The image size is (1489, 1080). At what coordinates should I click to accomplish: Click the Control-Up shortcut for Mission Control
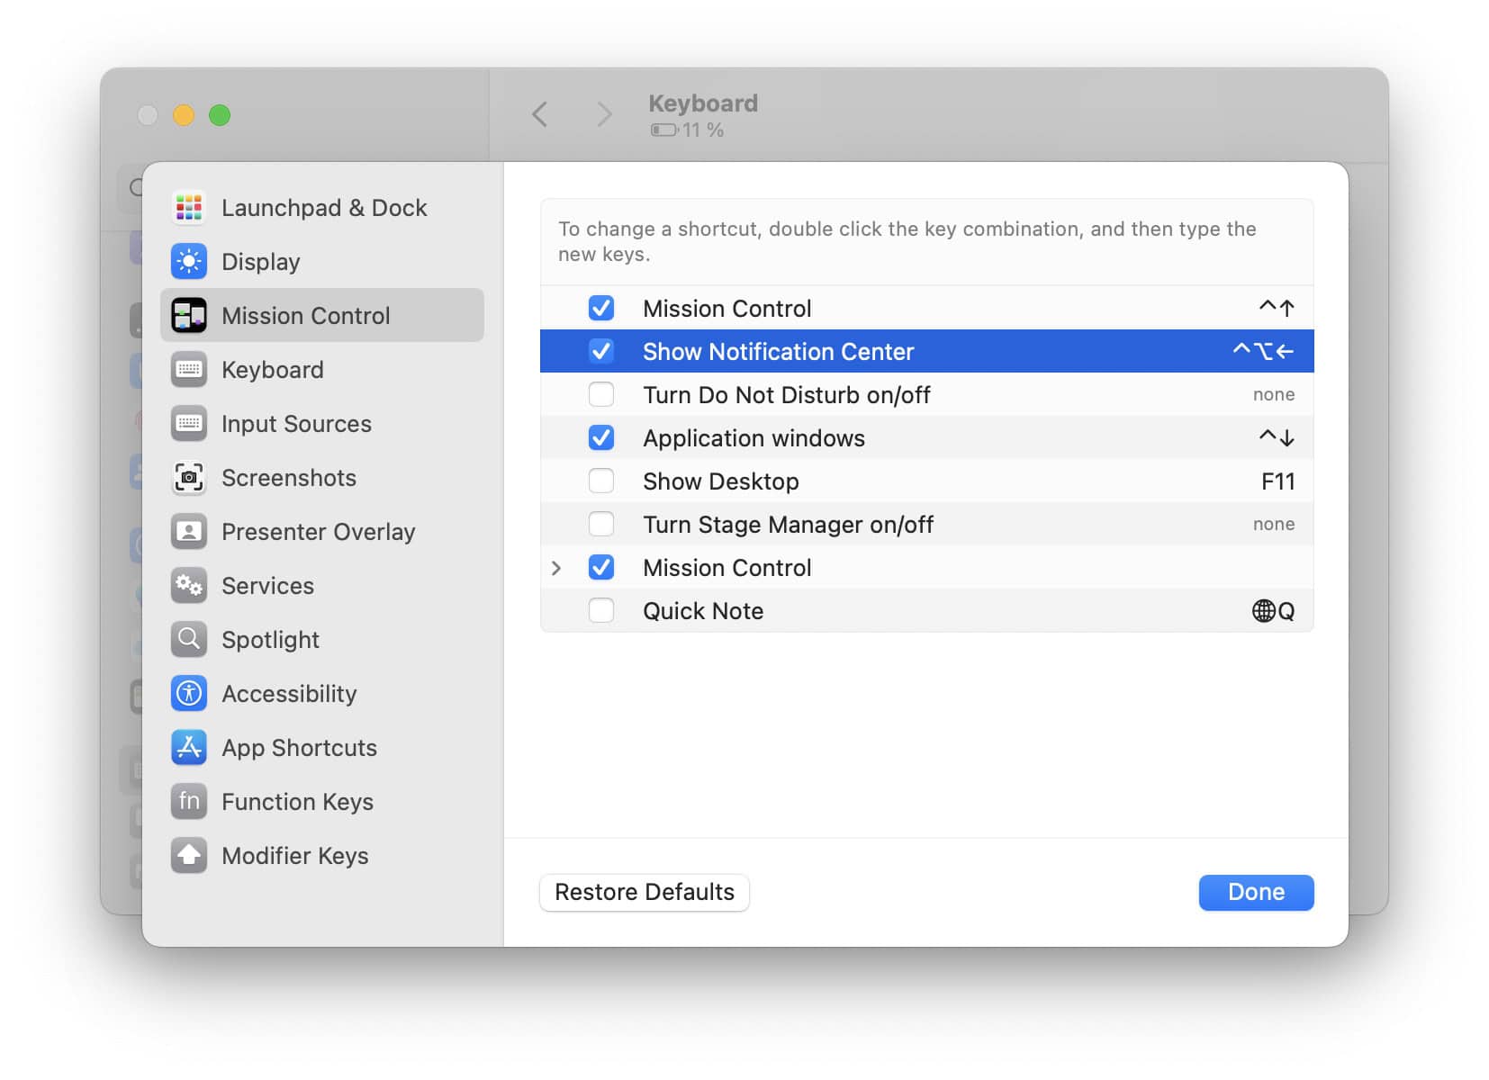(1277, 309)
